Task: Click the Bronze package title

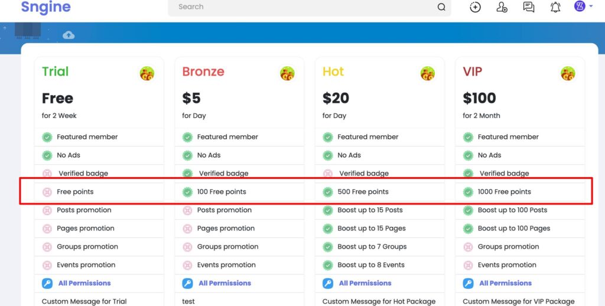Action: 203,71
